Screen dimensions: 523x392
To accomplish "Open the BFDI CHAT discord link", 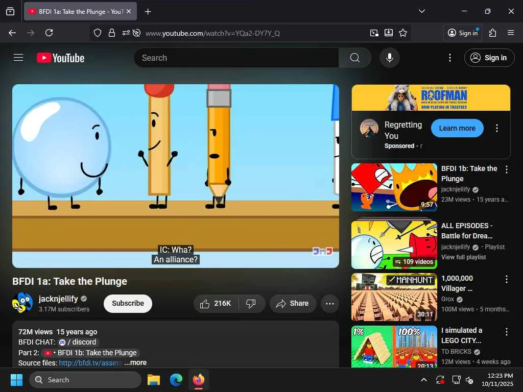I will [78, 342].
